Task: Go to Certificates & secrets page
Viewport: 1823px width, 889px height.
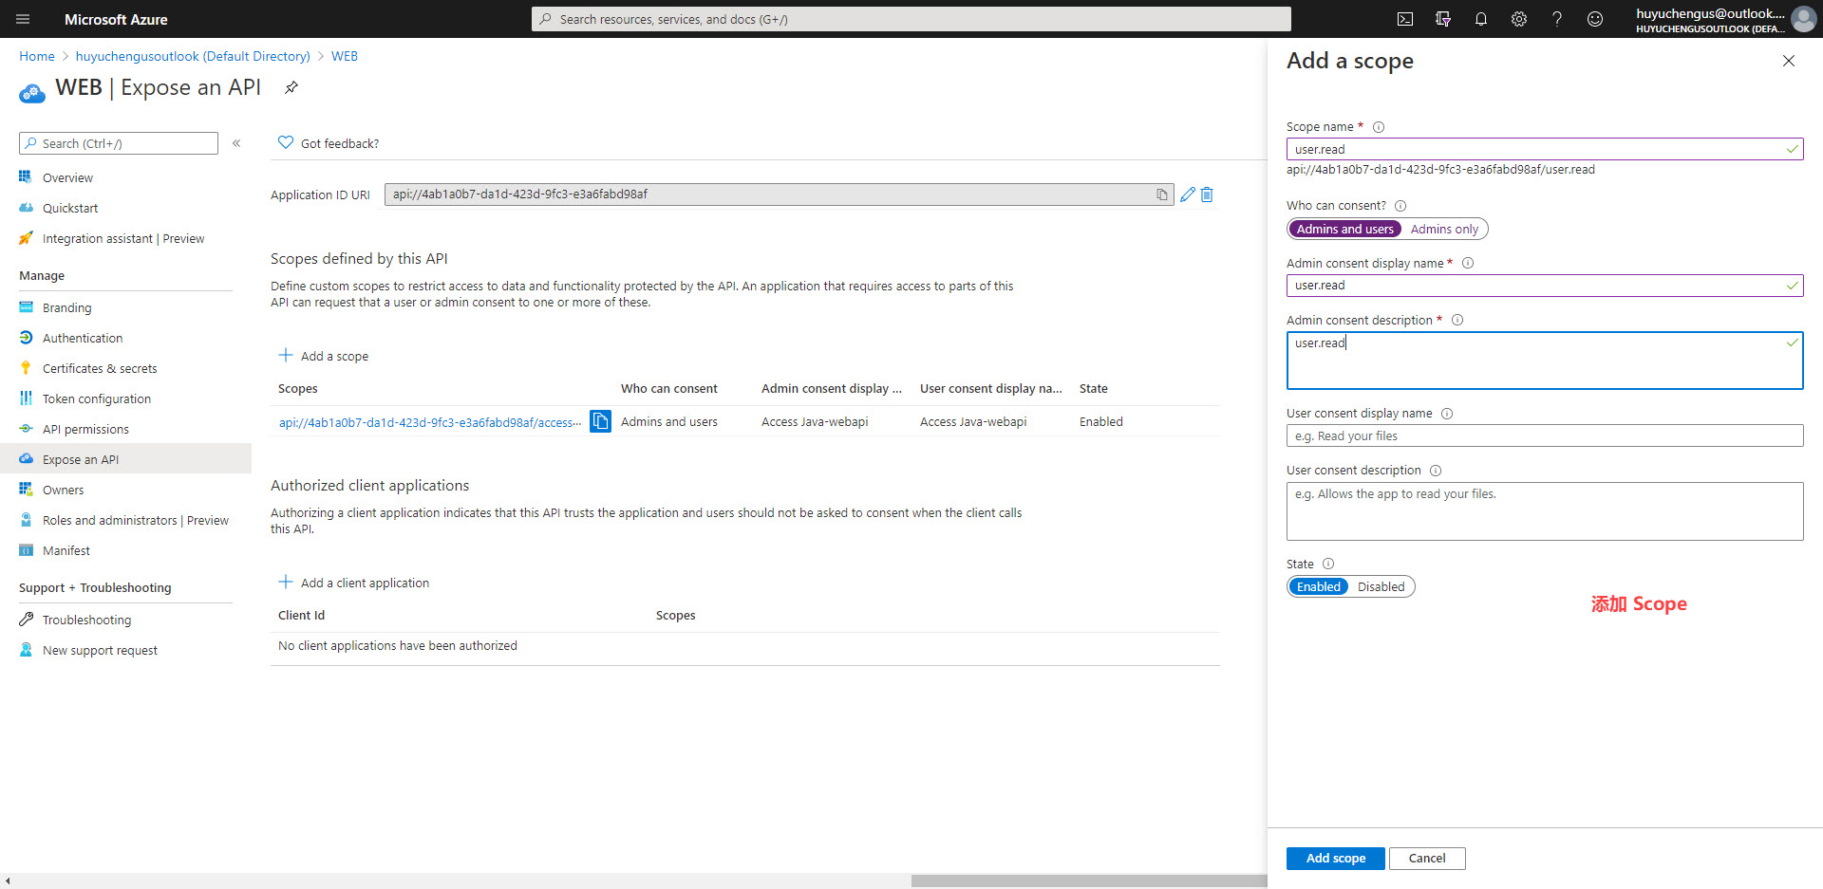Action: pyautogui.click(x=100, y=369)
